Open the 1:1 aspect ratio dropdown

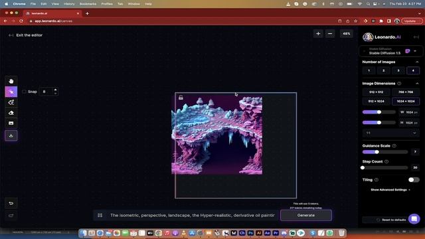(x=391, y=133)
